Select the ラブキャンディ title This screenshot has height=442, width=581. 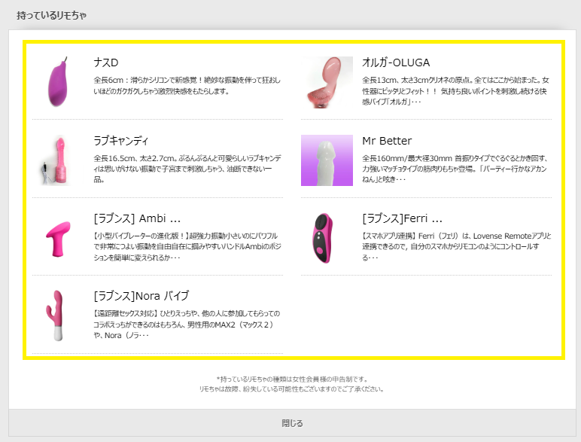click(121, 141)
